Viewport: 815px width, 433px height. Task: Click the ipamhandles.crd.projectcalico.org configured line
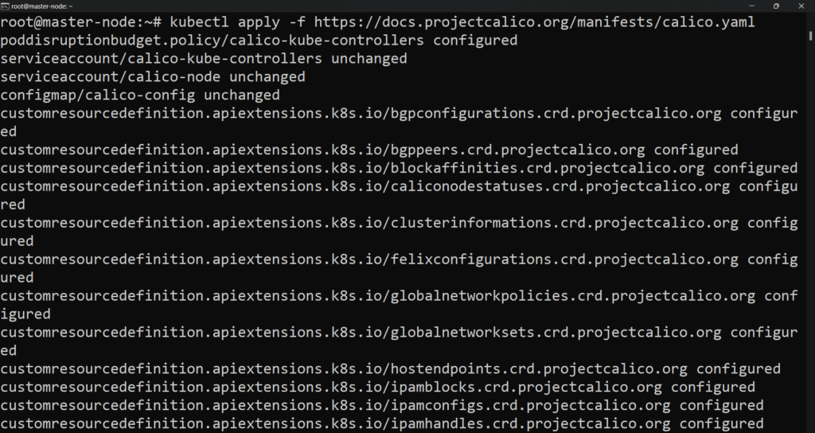[382, 424]
